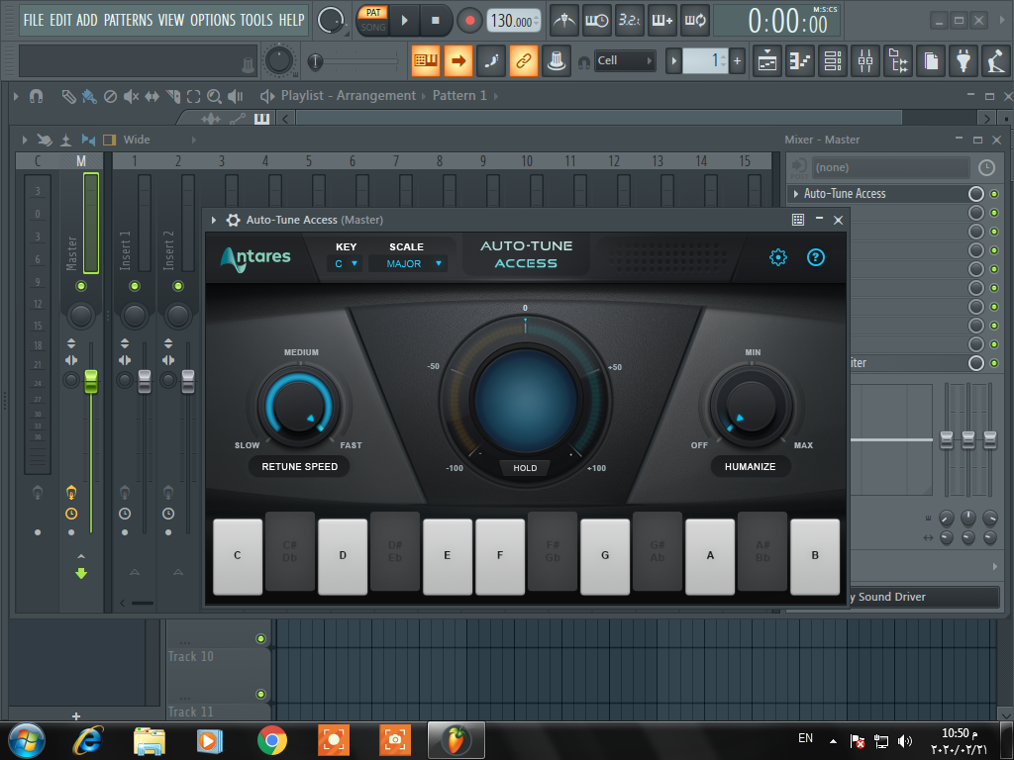Open Auto-Tune help question mark icon
The height and width of the screenshot is (760, 1014).
click(x=816, y=257)
